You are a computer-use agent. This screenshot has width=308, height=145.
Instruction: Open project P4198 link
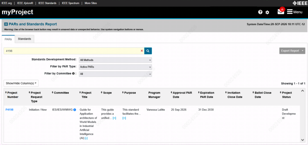(x=9, y=110)
